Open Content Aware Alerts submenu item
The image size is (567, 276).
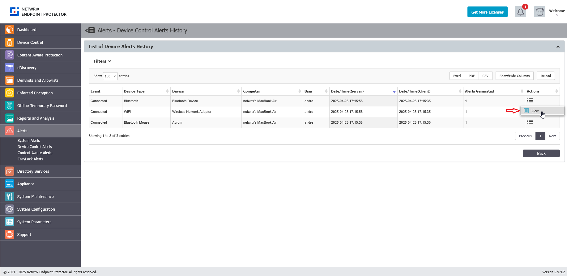pos(35,153)
